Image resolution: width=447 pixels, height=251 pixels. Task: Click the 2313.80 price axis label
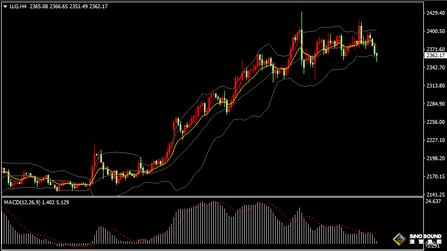click(x=435, y=86)
